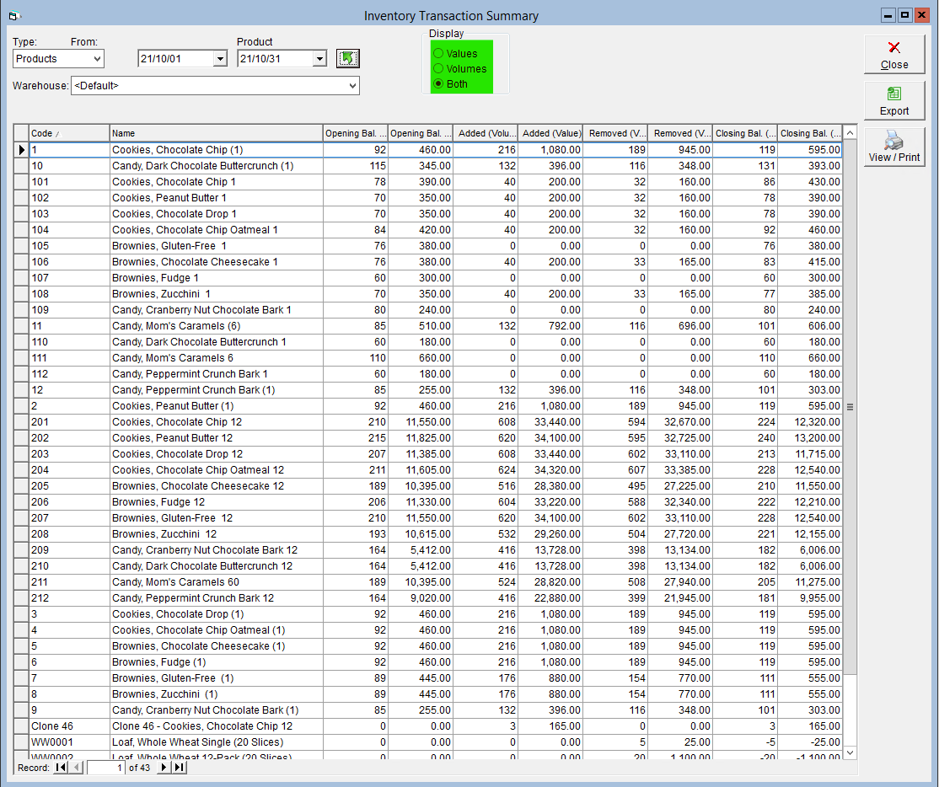Jump to the last record
Screen dimensions: 939x787
tap(179, 768)
